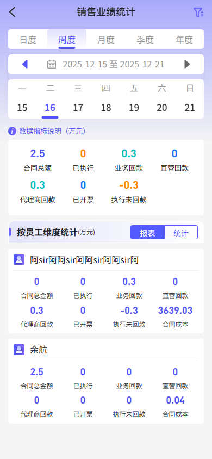212x459 pixels.
Task: Tap summary 已执行 metric label
Action: [x=83, y=169]
